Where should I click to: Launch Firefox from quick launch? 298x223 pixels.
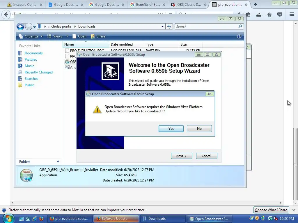point(41,219)
